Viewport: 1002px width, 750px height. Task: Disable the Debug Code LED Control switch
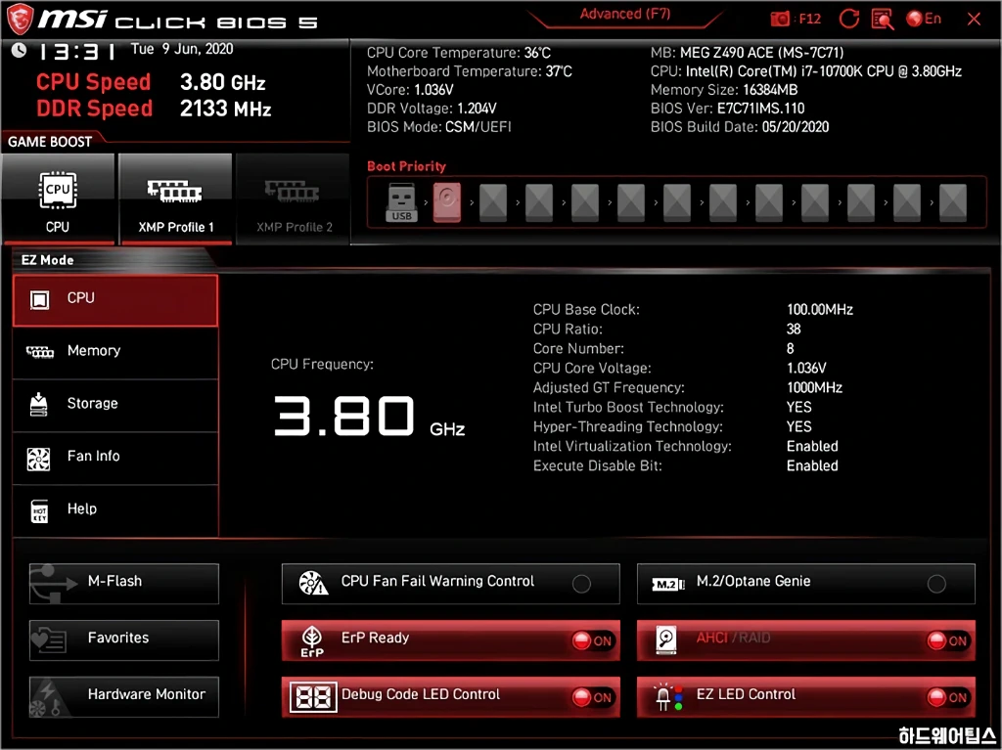point(593,697)
